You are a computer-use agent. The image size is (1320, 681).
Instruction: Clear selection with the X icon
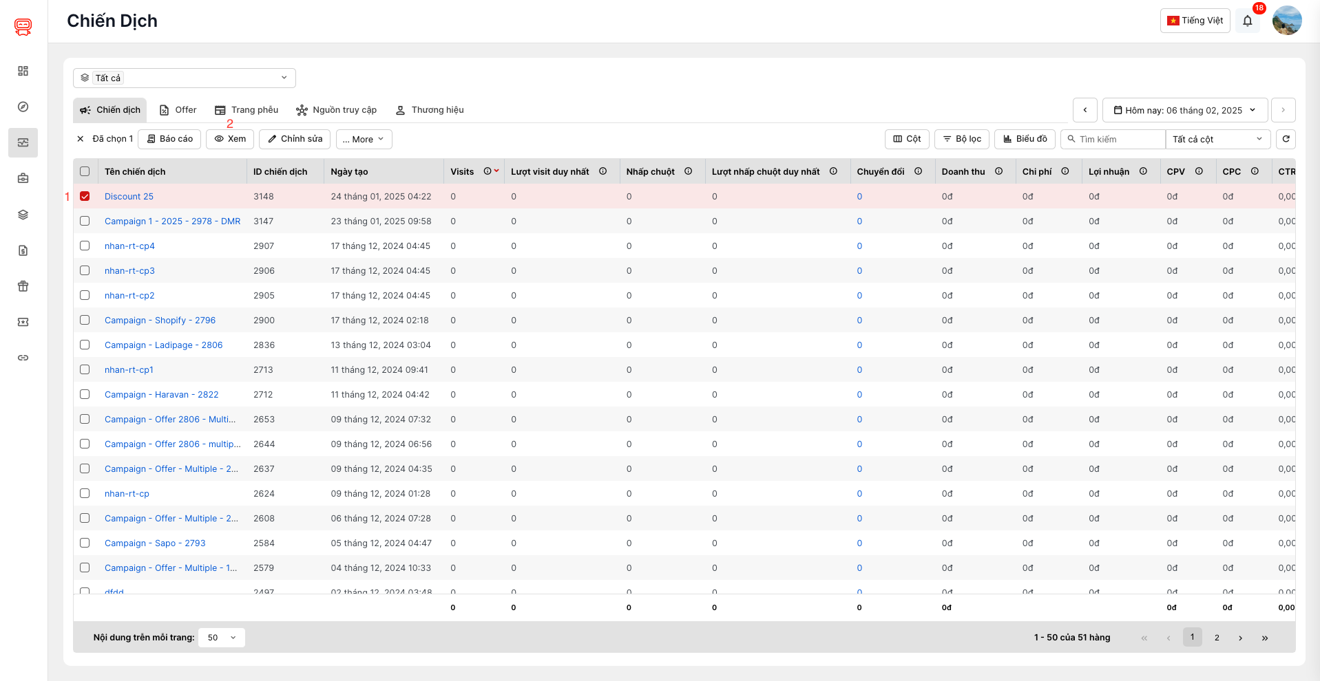(81, 139)
